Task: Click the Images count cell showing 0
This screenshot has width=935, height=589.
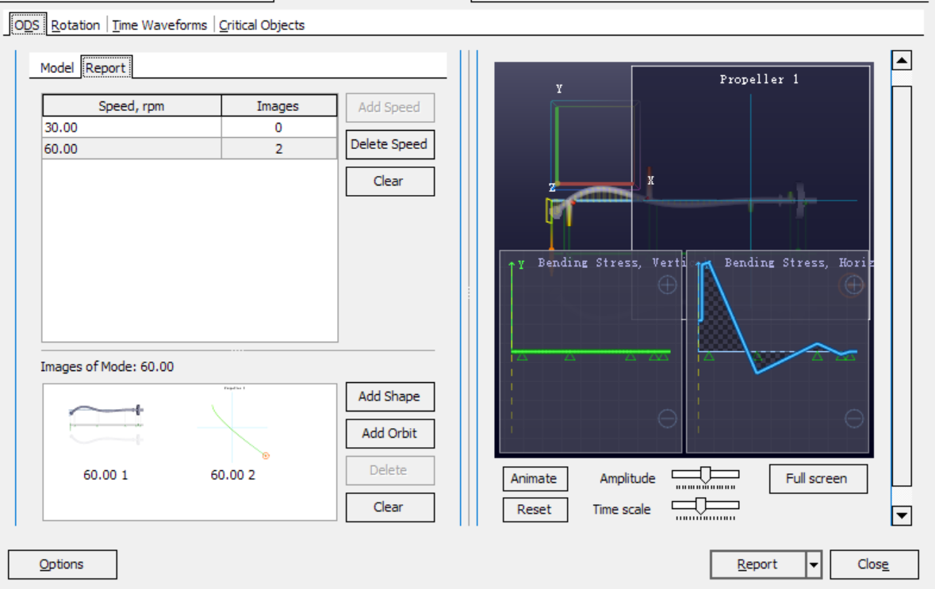Action: point(278,128)
